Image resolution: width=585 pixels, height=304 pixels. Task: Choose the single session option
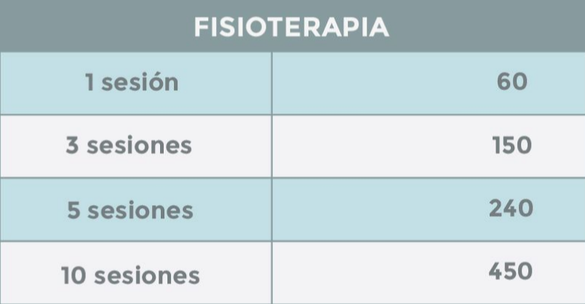(x=132, y=82)
